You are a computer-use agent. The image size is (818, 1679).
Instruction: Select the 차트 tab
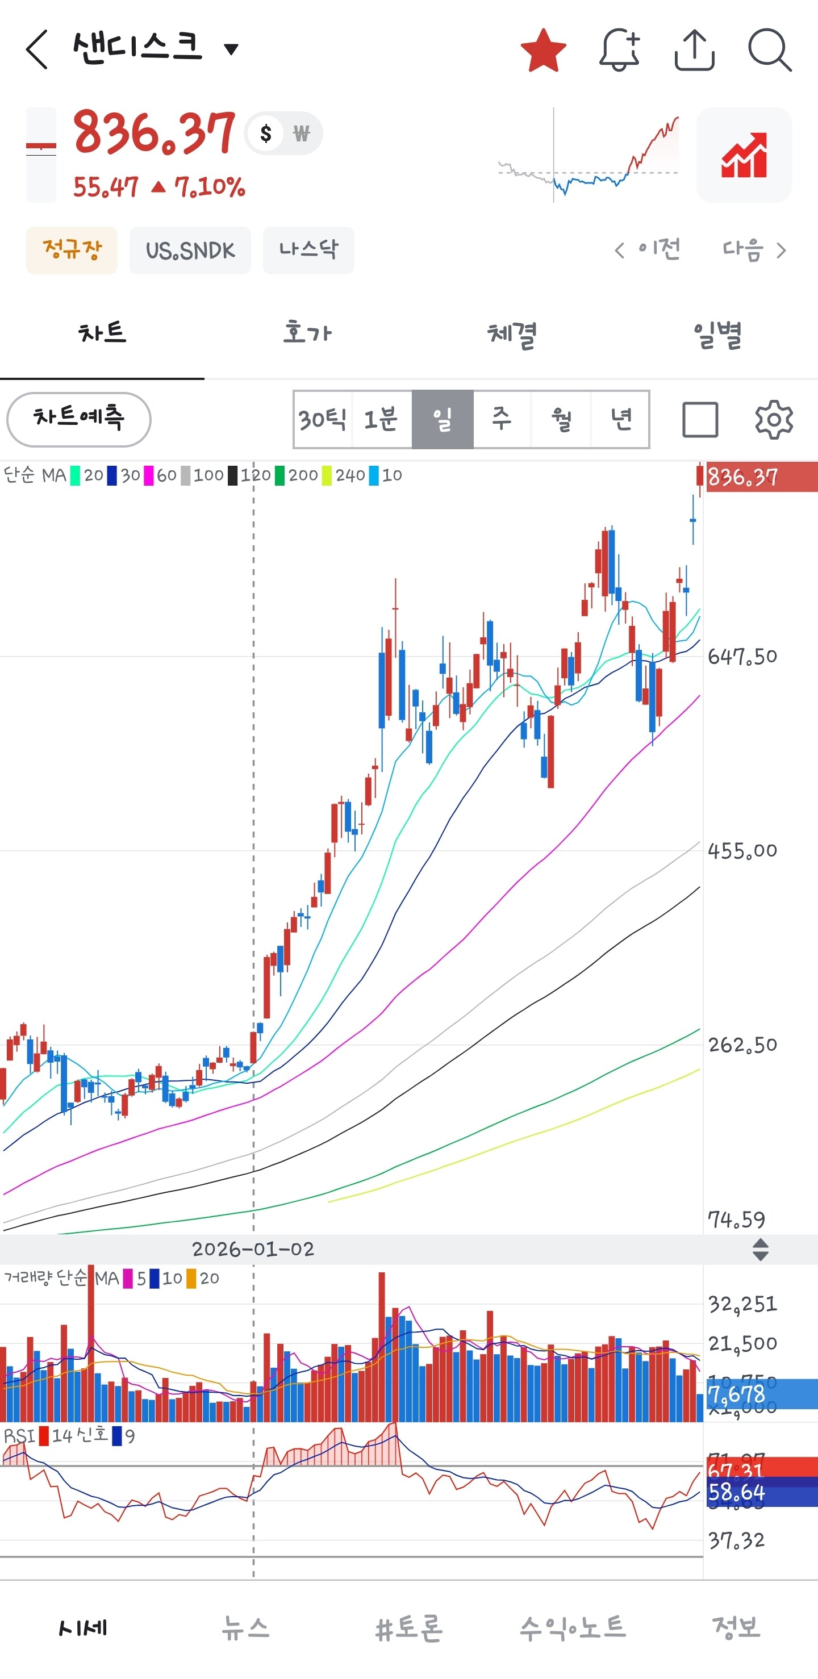pos(102,333)
